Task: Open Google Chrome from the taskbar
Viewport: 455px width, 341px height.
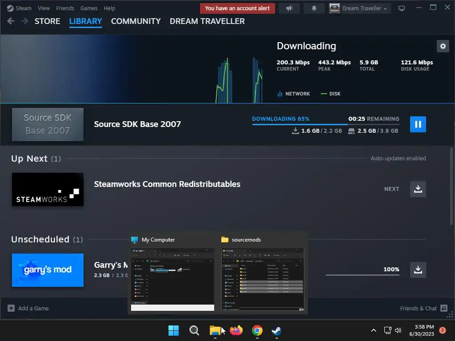Action: coord(257,330)
